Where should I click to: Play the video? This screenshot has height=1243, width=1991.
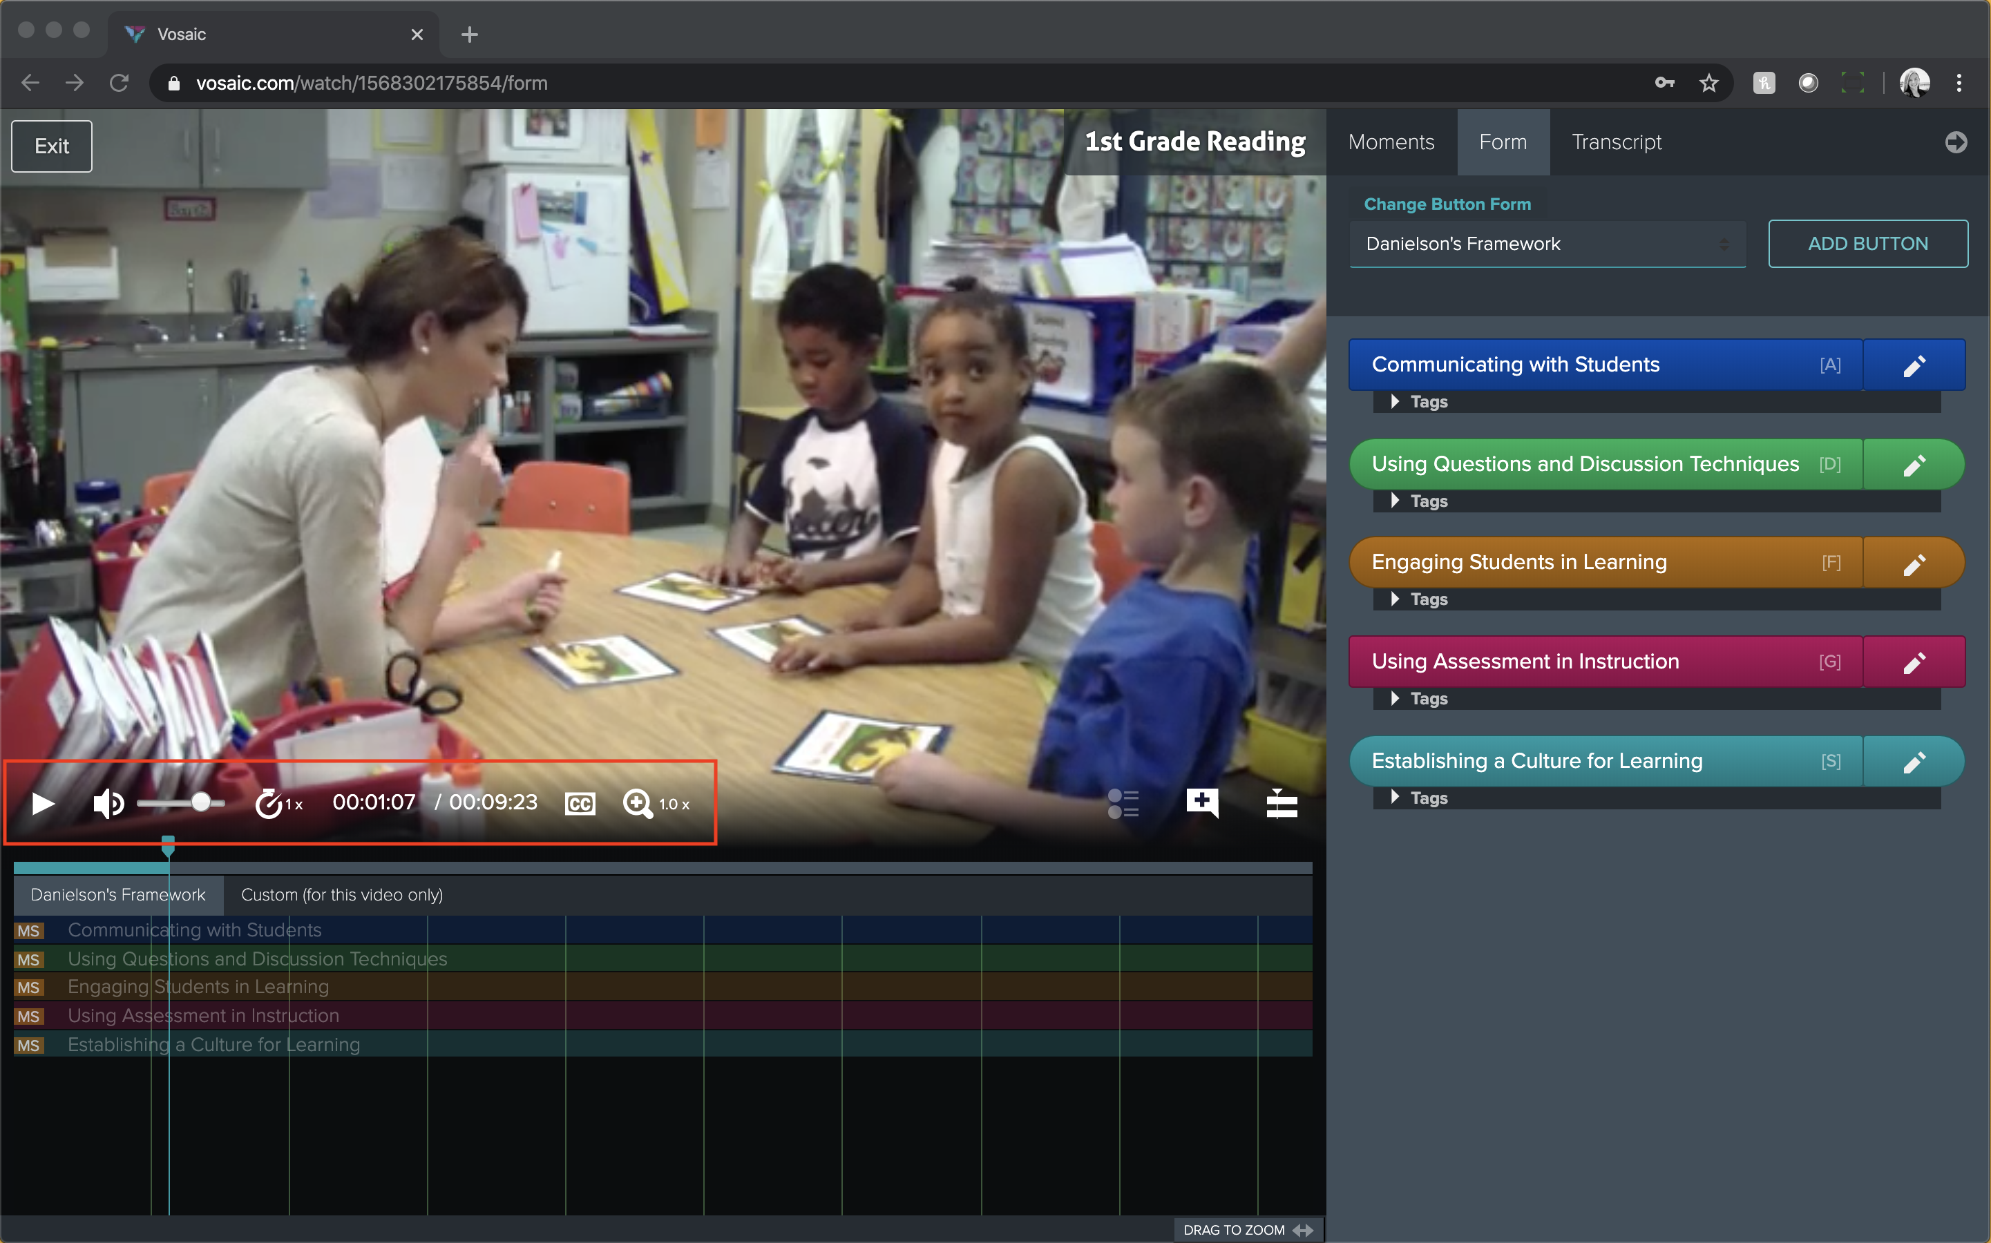(42, 803)
